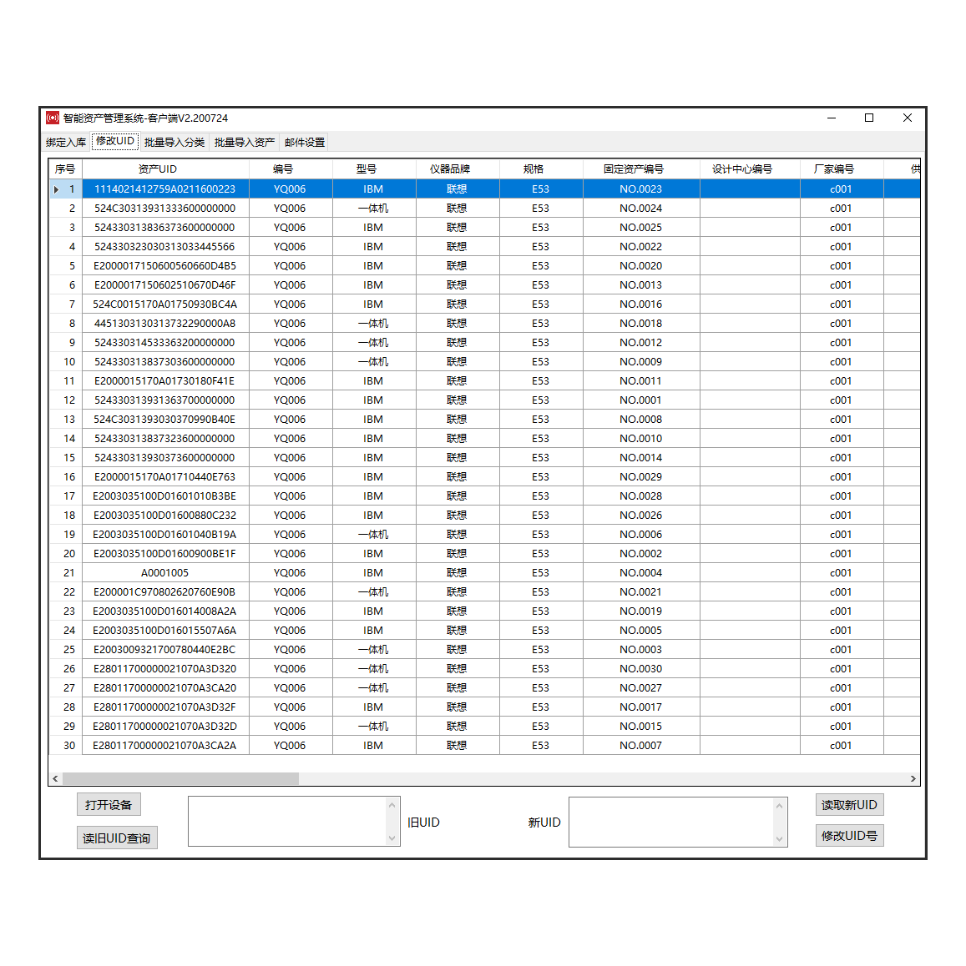
Task: Click the 打开设备 button
Action: pos(109,805)
